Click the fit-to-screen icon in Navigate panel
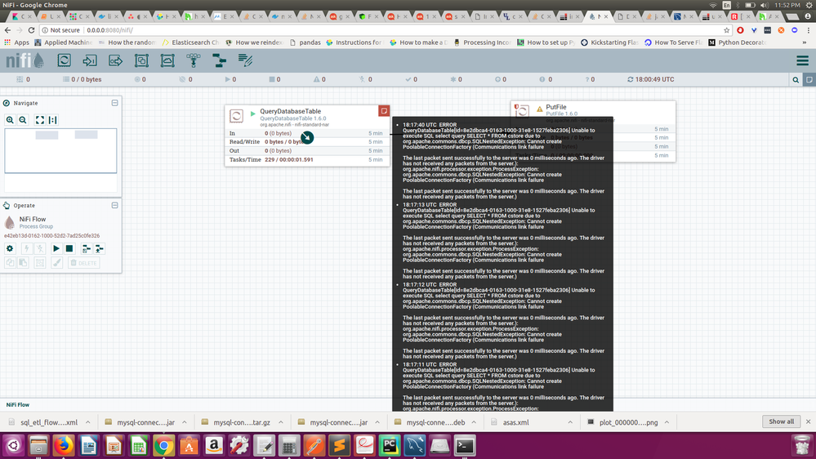Image resolution: width=816 pixels, height=459 pixels. click(x=39, y=120)
